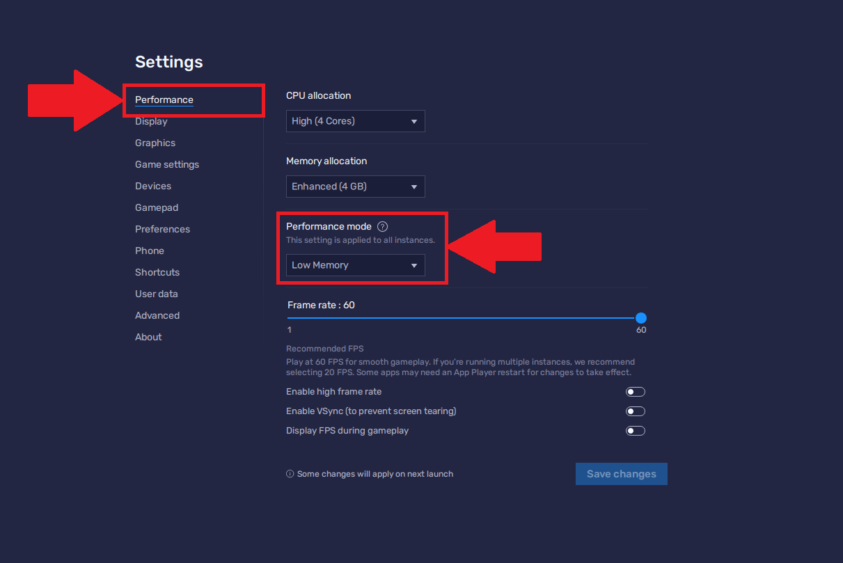Viewport: 843px width, 563px height.
Task: Toggle Enable high frame rate switch
Action: pos(635,392)
